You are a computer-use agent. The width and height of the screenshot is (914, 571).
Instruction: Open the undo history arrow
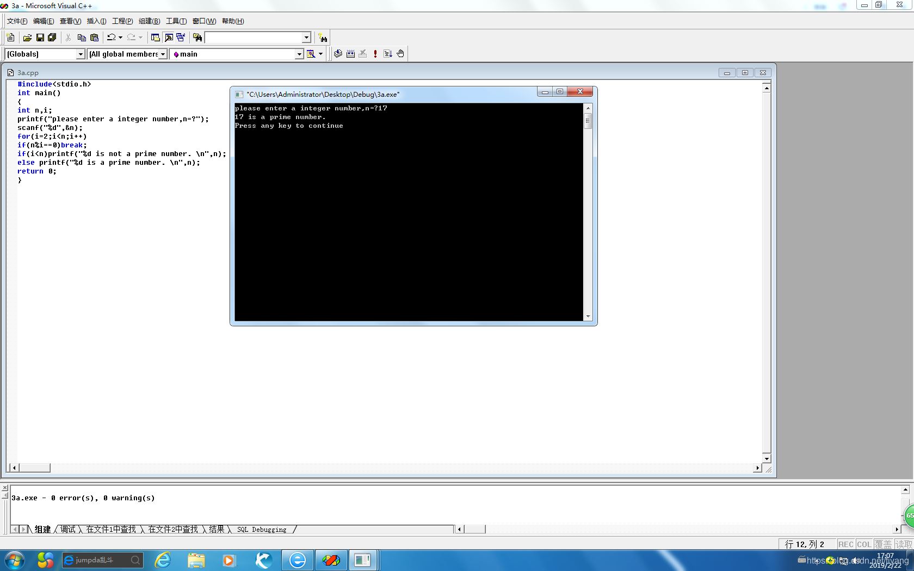coord(120,38)
